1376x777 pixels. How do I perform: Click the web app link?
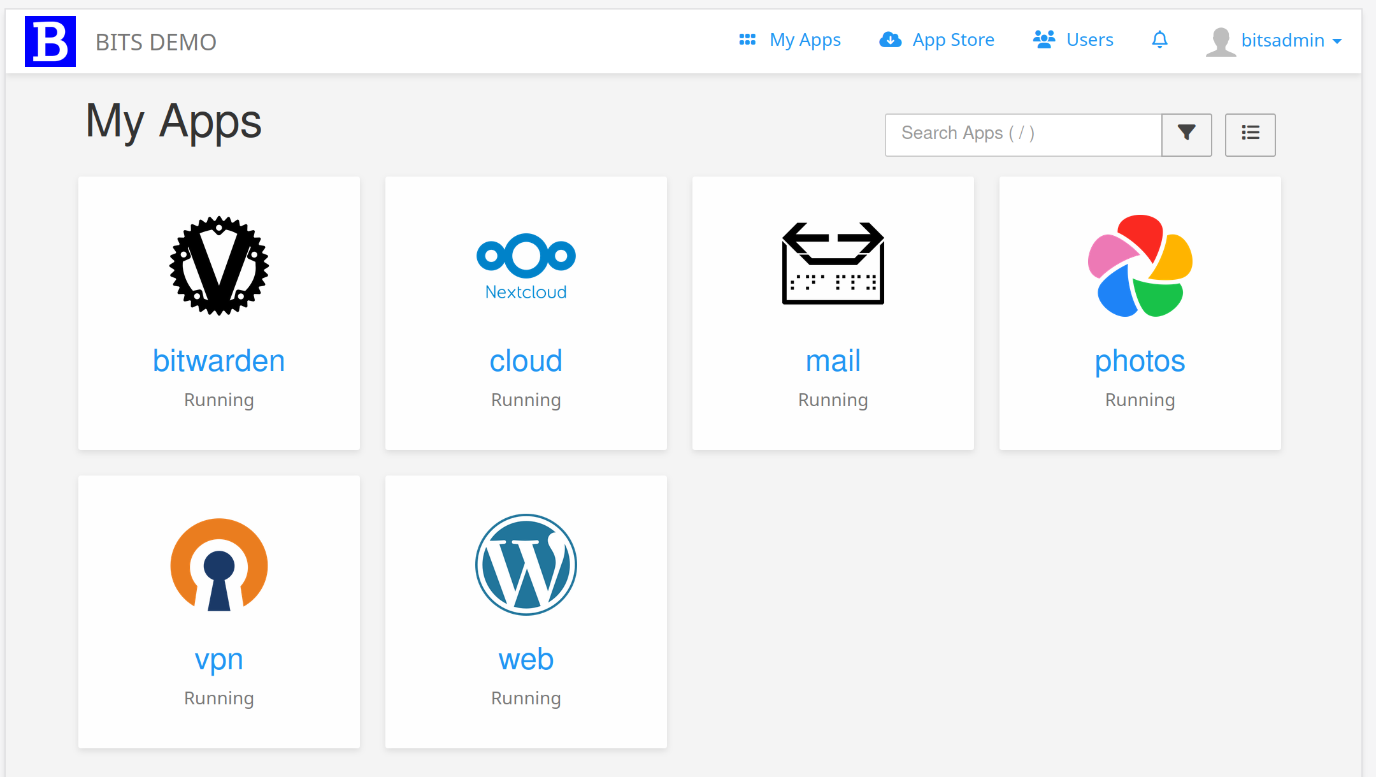point(526,660)
